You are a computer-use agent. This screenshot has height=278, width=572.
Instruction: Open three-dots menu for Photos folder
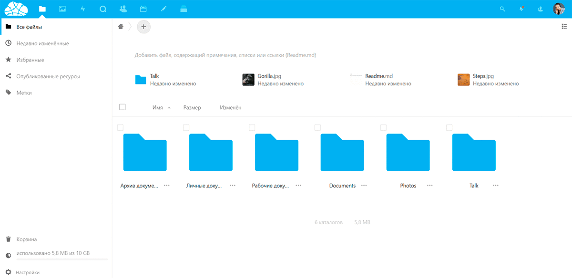point(429,185)
